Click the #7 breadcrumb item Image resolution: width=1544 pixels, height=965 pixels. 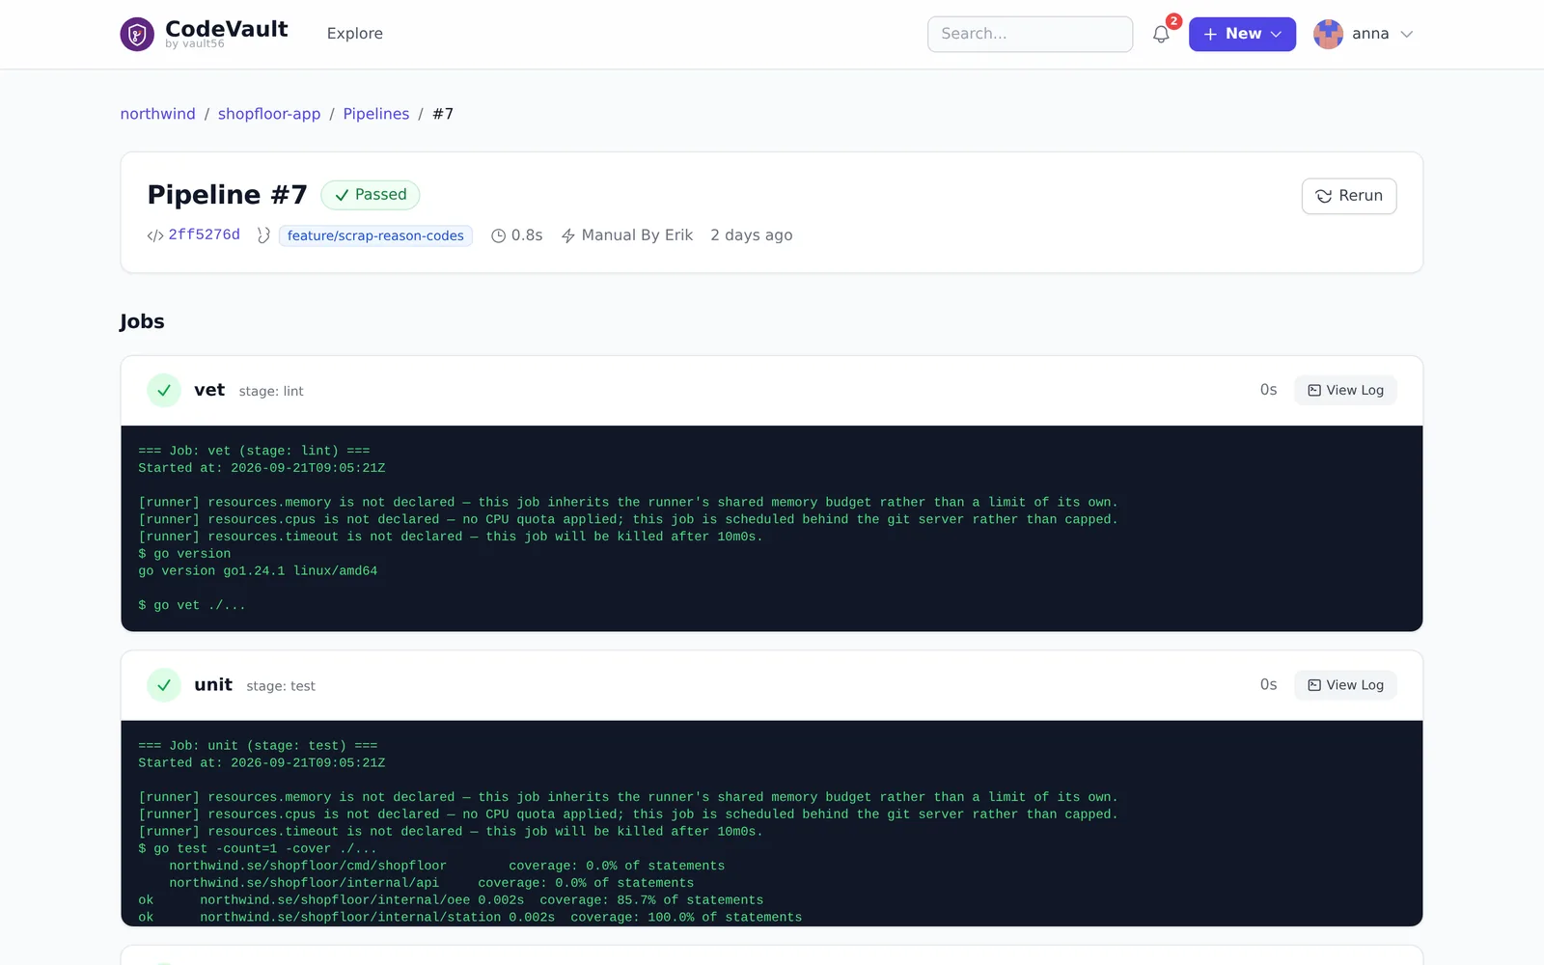(x=443, y=114)
